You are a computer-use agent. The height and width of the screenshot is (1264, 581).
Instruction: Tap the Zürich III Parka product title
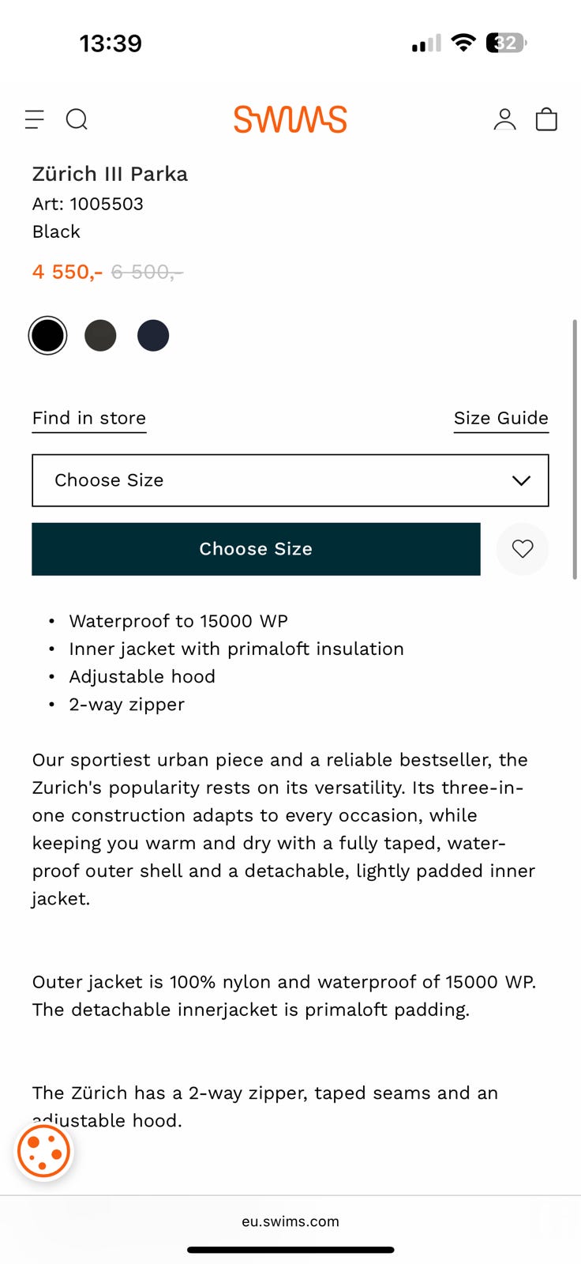[x=110, y=174]
